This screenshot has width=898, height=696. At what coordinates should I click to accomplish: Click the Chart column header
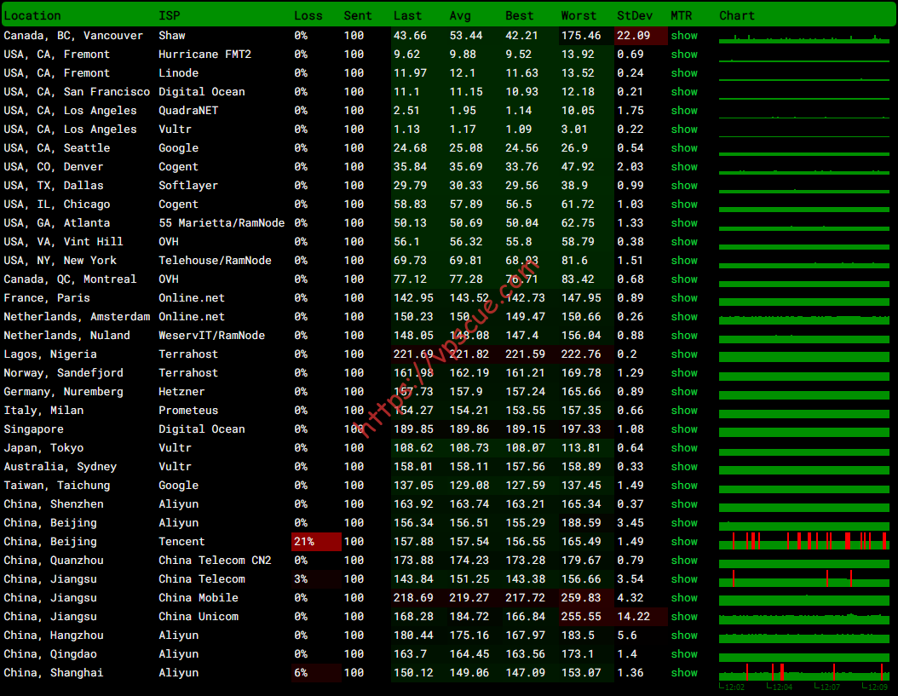click(736, 16)
